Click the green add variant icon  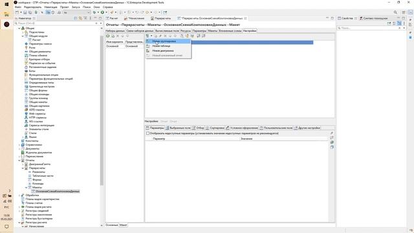click(x=108, y=36)
